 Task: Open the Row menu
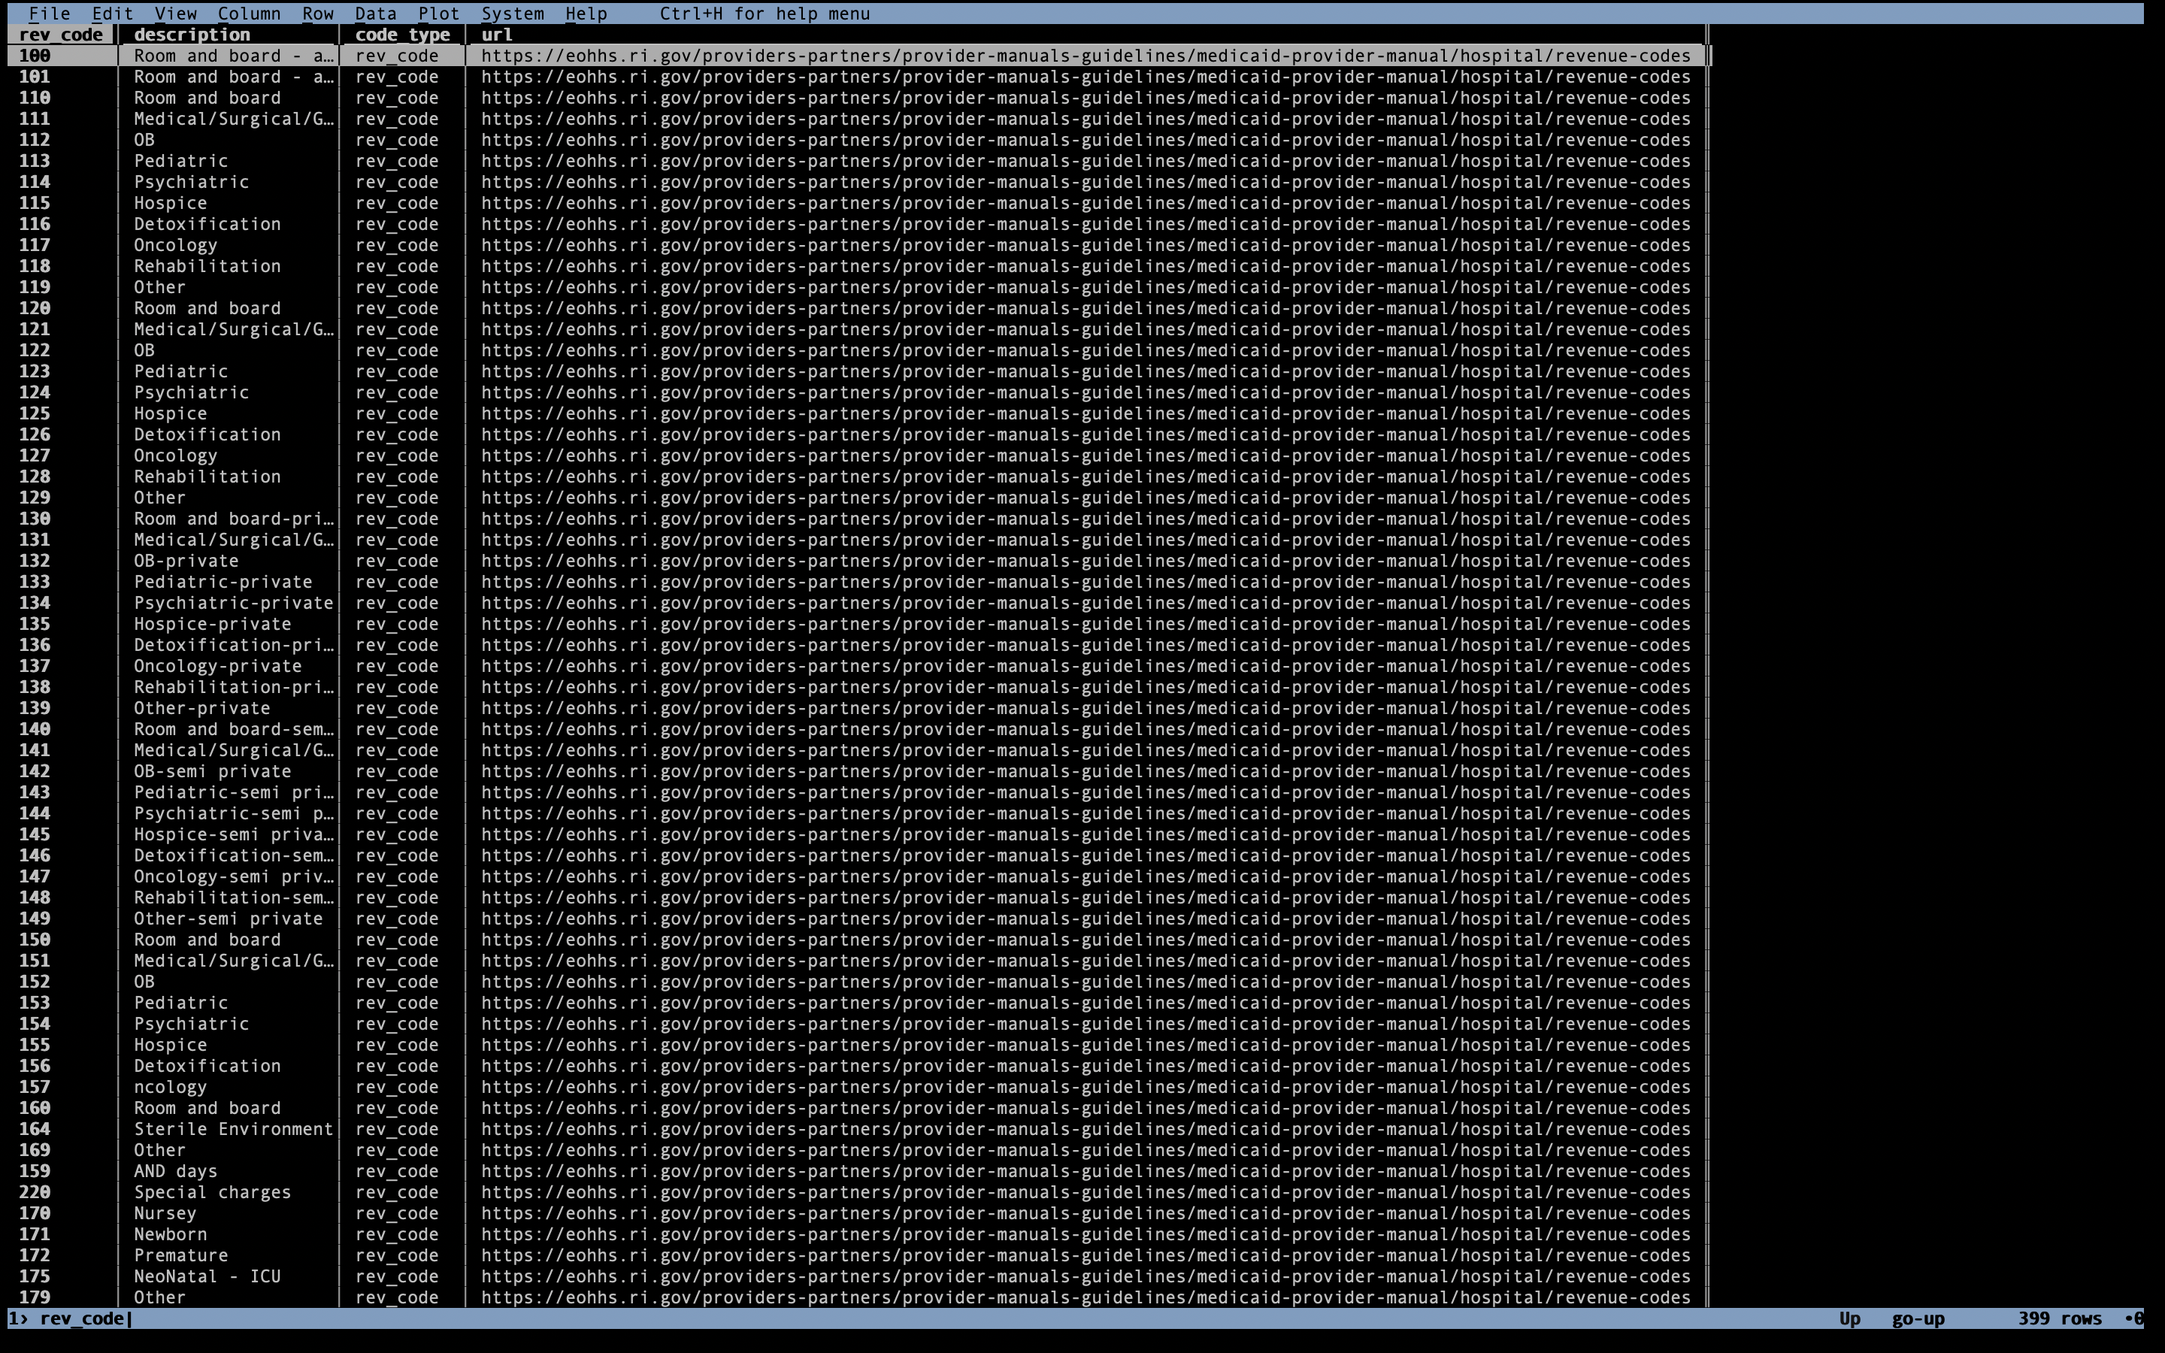[x=317, y=14]
